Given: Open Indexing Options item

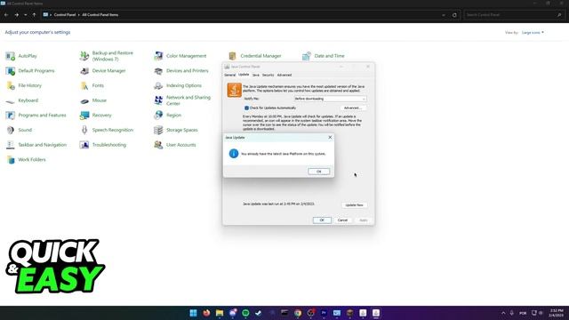Looking at the screenshot, I should [x=178, y=85].
